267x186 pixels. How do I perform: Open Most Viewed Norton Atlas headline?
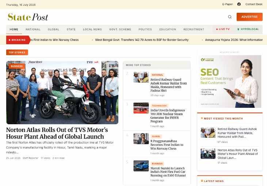[x=237, y=154]
